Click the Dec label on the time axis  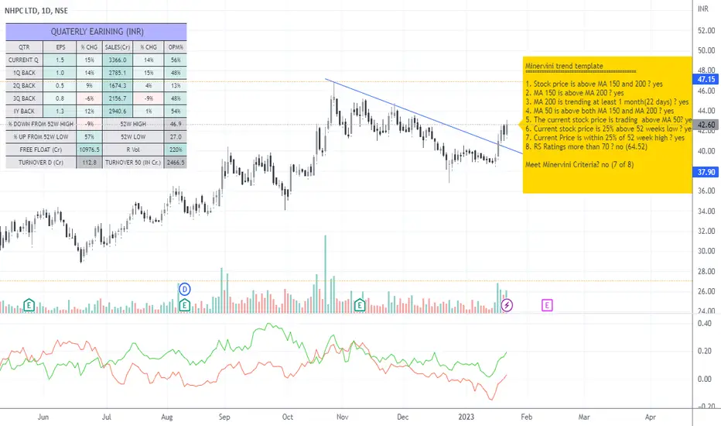402,417
